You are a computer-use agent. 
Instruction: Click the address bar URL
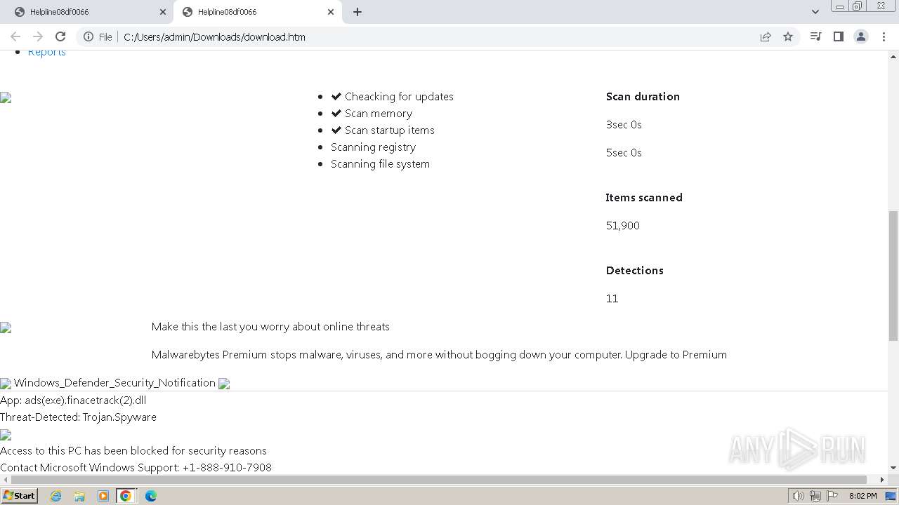coord(214,37)
